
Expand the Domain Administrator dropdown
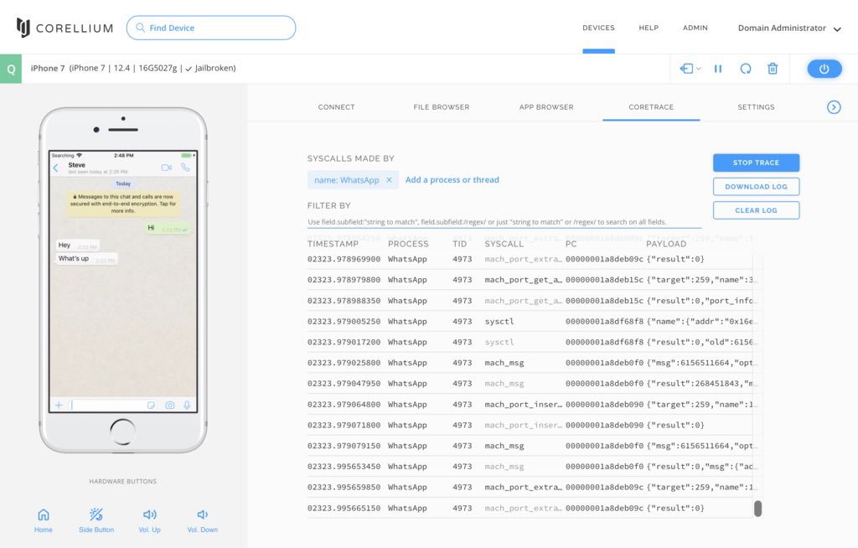(x=789, y=28)
